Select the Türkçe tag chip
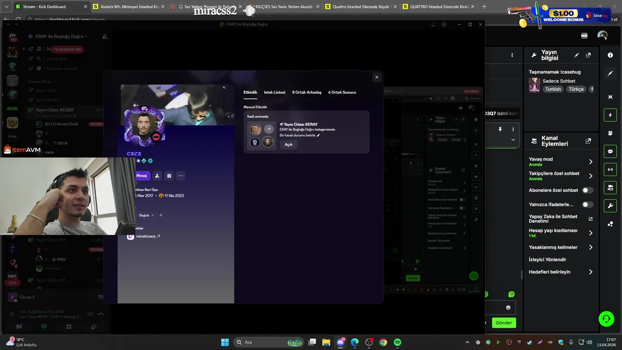The width and height of the screenshot is (622, 350). (576, 89)
